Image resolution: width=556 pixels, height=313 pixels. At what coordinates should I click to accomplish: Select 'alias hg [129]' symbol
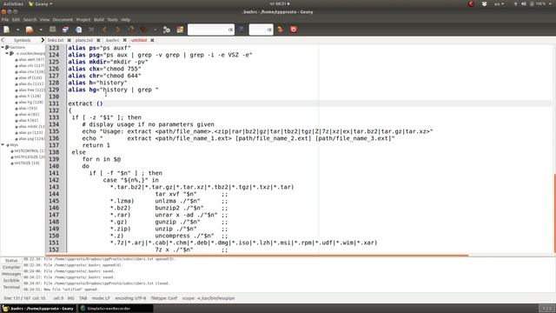pos(31,103)
